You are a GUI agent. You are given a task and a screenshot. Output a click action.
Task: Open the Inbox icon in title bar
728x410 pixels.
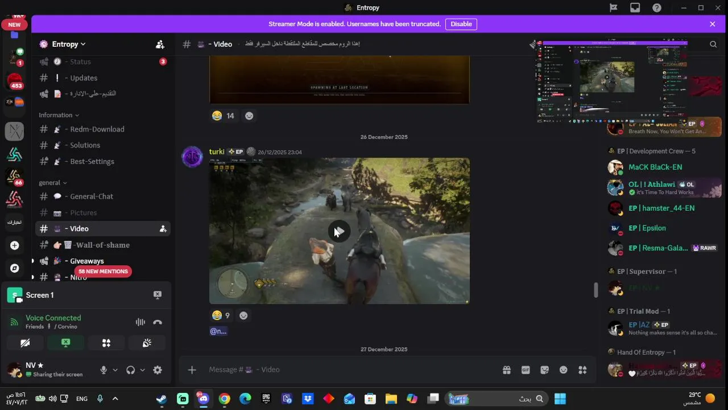click(x=635, y=7)
